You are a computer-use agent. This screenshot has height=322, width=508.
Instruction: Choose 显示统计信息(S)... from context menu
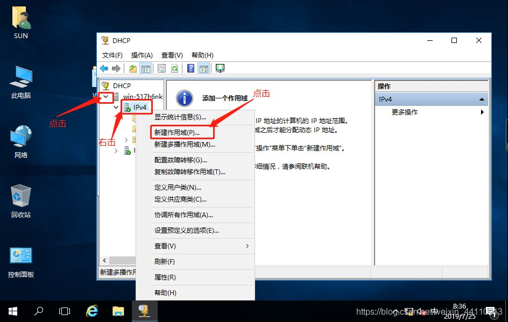[x=195, y=117]
